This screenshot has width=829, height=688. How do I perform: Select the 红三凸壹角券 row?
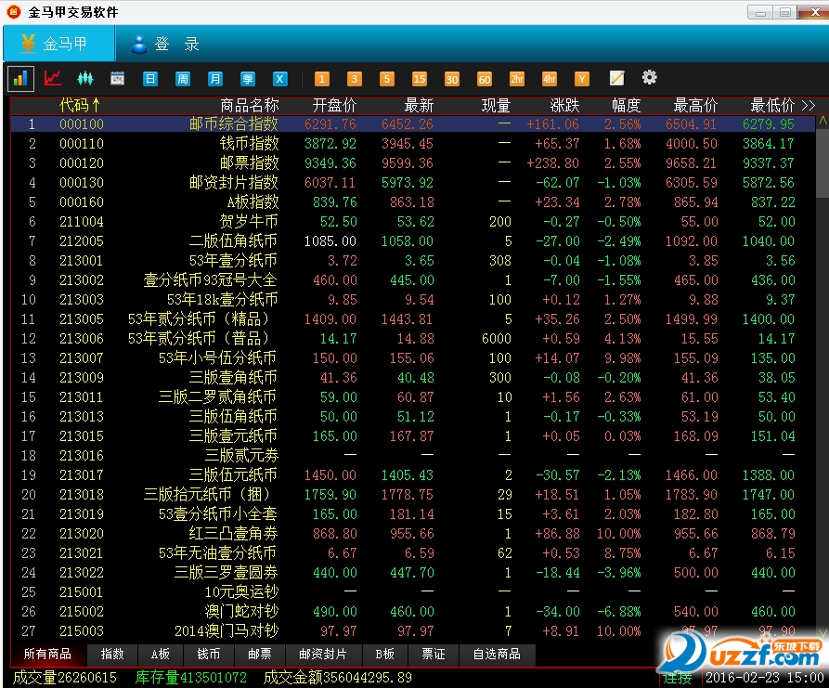[x=413, y=534]
